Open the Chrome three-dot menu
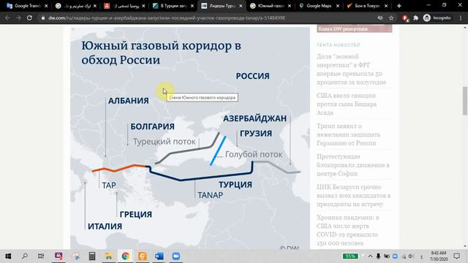Image resolution: width=468 pixels, height=263 pixels. click(x=461, y=18)
